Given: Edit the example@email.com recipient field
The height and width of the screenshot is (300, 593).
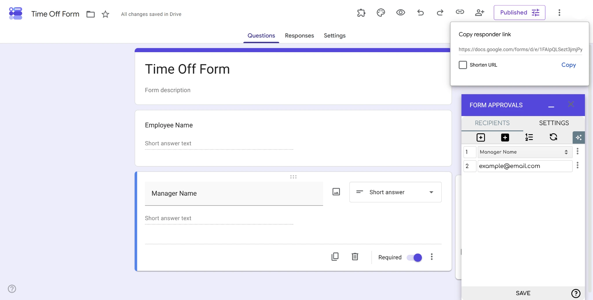Looking at the screenshot, I should [525, 166].
